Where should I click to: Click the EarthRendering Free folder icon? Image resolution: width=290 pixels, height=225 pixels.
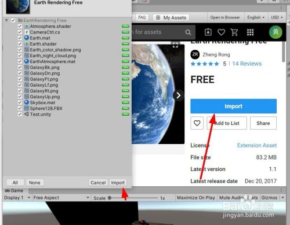point(20,20)
